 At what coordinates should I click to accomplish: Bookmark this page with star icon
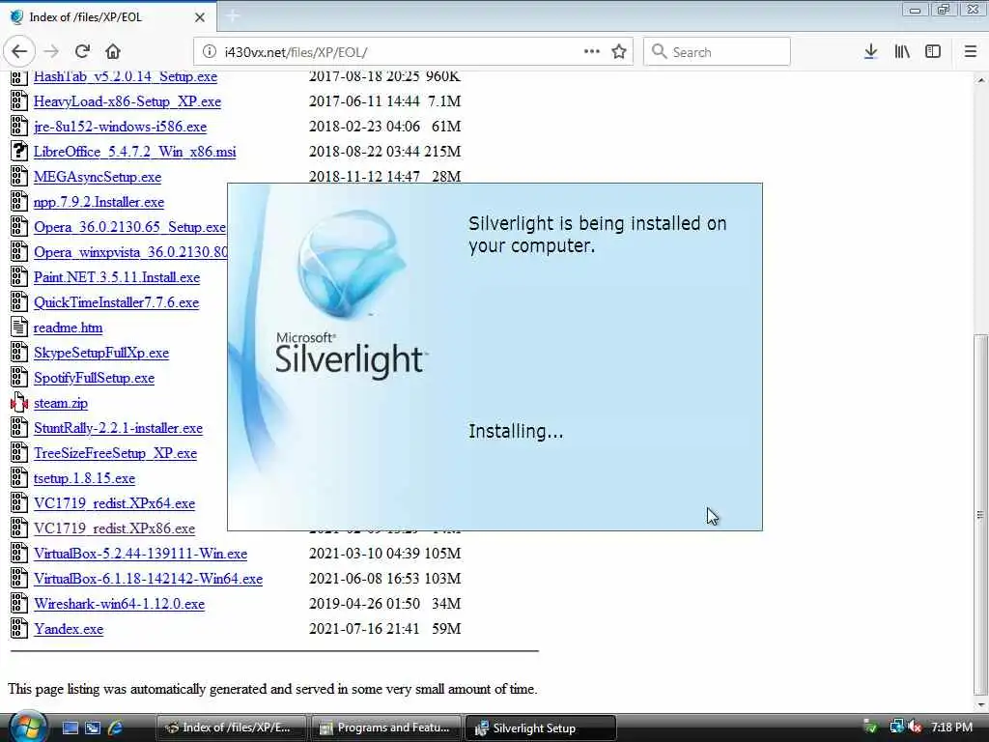619,52
